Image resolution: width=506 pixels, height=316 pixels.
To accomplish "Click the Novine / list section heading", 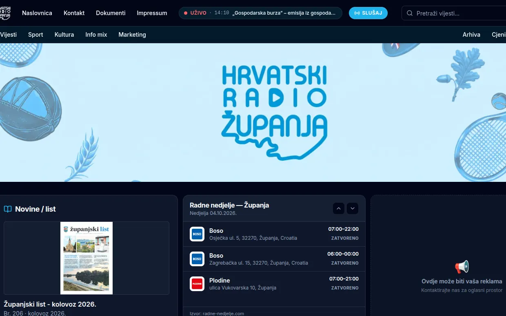I will 36,209.
